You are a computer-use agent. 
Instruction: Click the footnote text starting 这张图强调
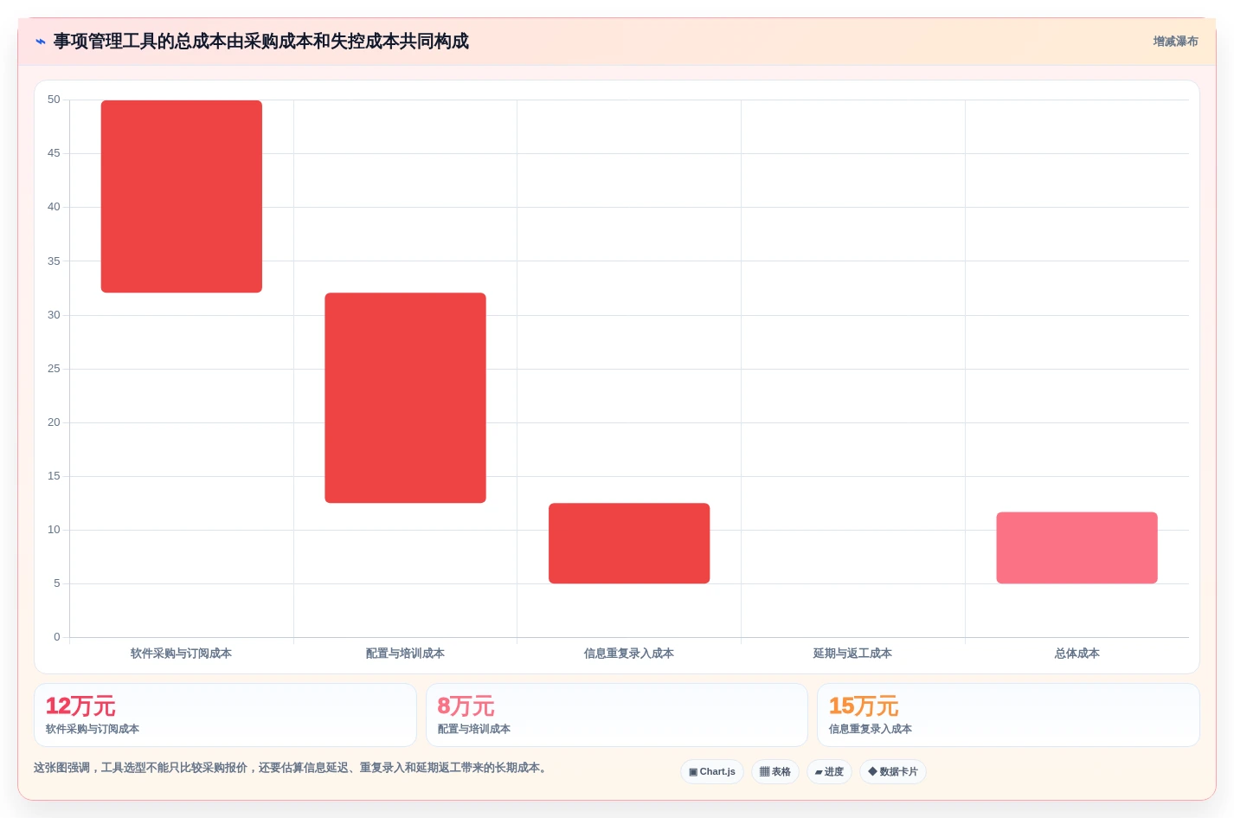coord(292,768)
